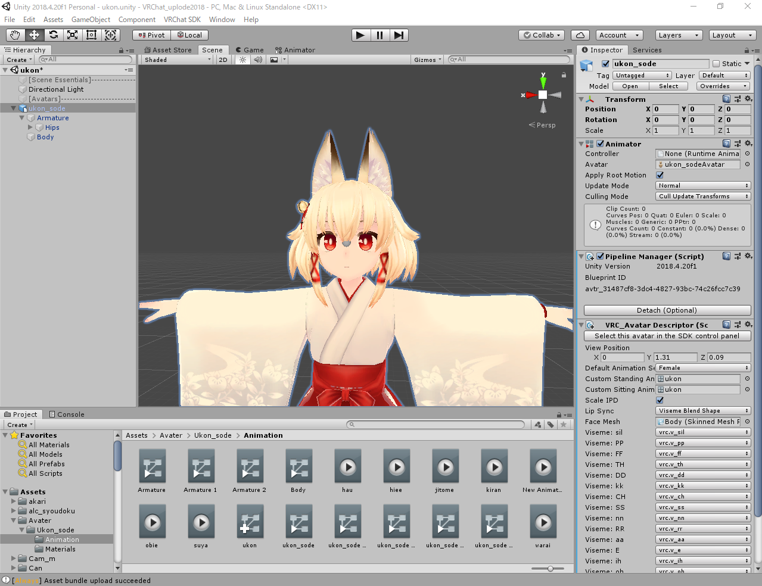The image size is (762, 586).
Task: Select the Rect transform tool
Action: point(92,35)
